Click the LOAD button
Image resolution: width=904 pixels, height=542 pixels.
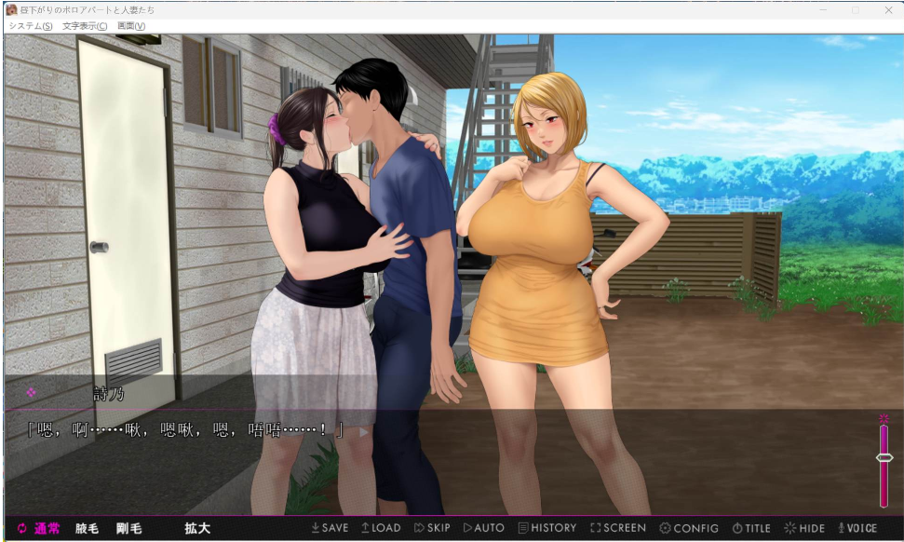pos(381,528)
